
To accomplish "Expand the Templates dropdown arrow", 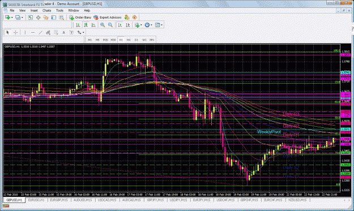I will coord(161,25).
